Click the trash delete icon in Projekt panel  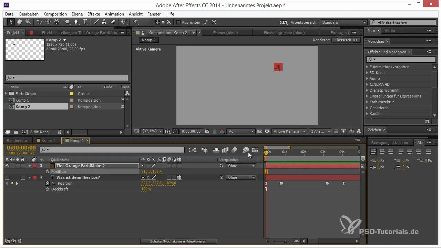coord(60,132)
